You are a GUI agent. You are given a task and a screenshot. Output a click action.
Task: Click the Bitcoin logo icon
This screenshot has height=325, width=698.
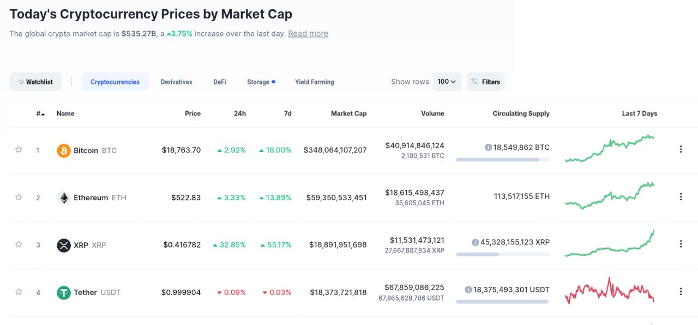(x=64, y=151)
